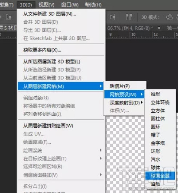Open the 视图(V) menu
The height and width of the screenshot is (193, 178).
pyautogui.click(x=46, y=5)
